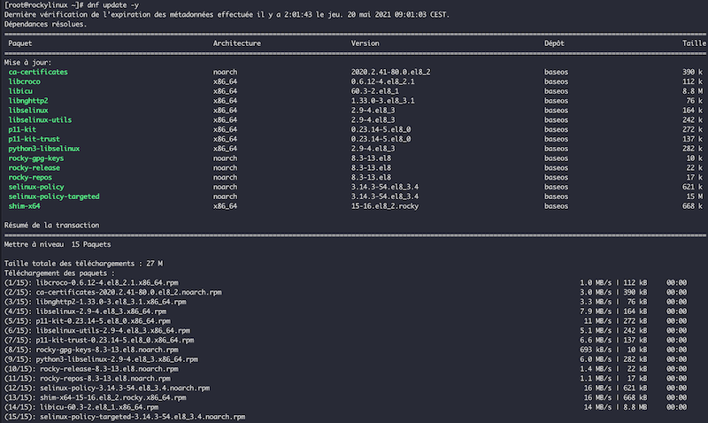
Task: Click 'baseos' in the shim-x64 row
Action: (x=556, y=206)
